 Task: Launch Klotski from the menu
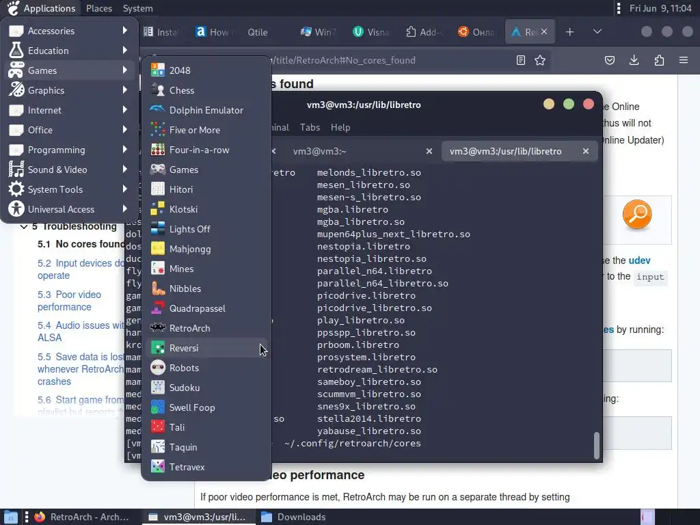click(x=206, y=209)
